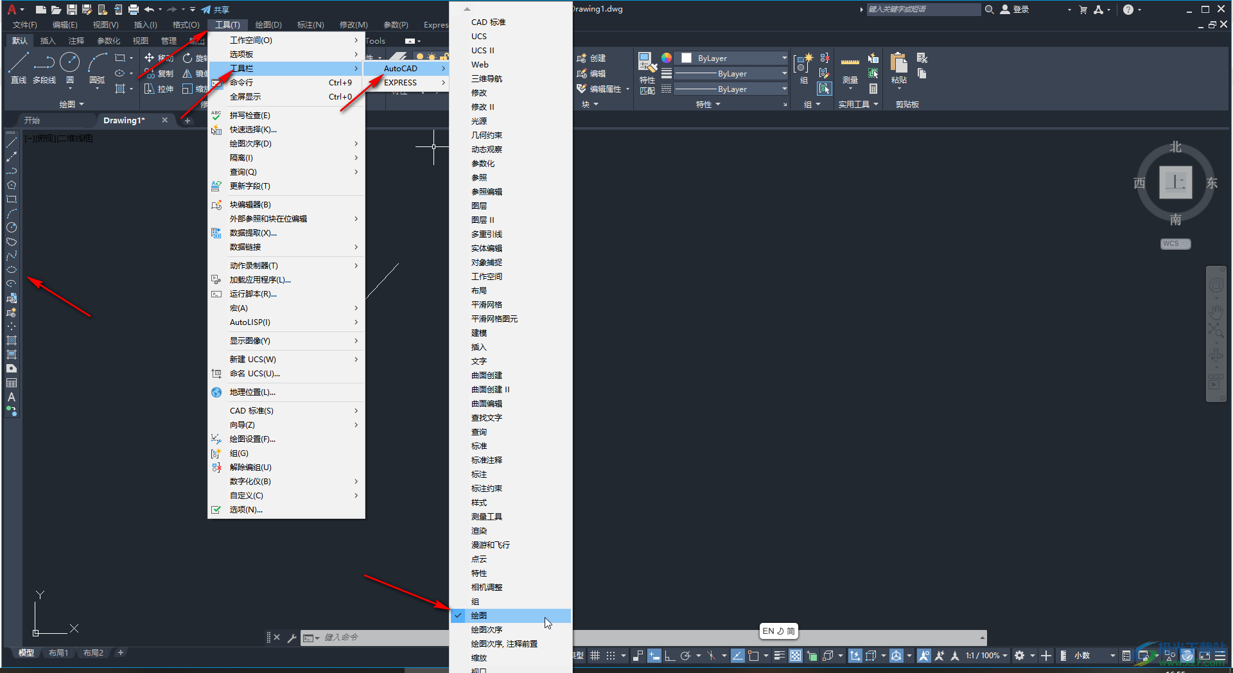Screen dimensions: 1233x673
Task: Select EXPRESS in the toolbars submenu
Action: pyautogui.click(x=405, y=83)
